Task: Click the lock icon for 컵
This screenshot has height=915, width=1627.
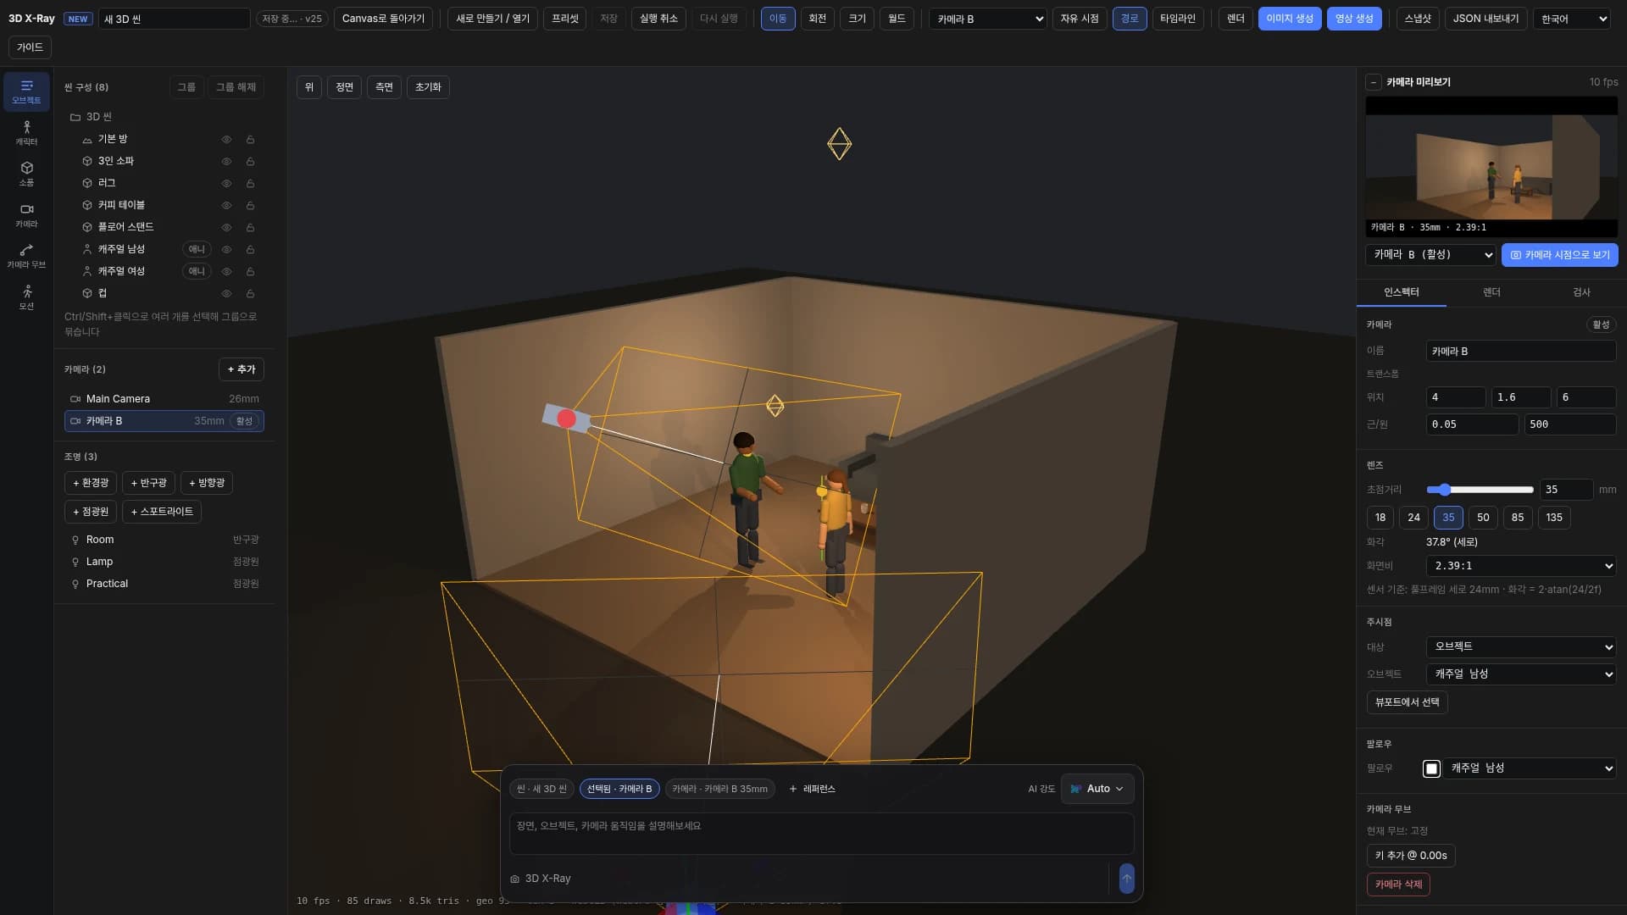Action: tap(250, 293)
